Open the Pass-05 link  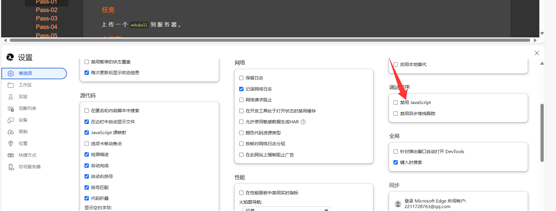pos(46,35)
